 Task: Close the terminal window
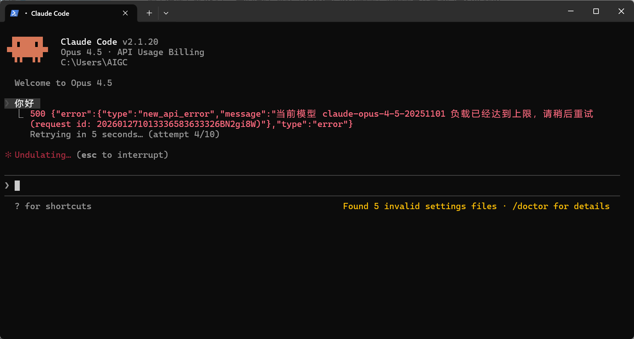621,11
